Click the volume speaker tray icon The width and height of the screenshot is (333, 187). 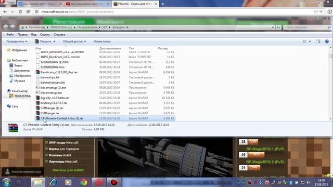pyautogui.click(x=309, y=182)
